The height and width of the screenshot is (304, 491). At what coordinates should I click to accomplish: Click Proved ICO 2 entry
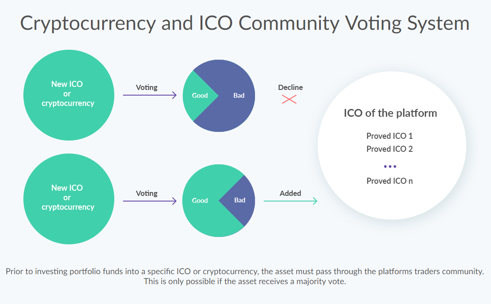click(389, 149)
